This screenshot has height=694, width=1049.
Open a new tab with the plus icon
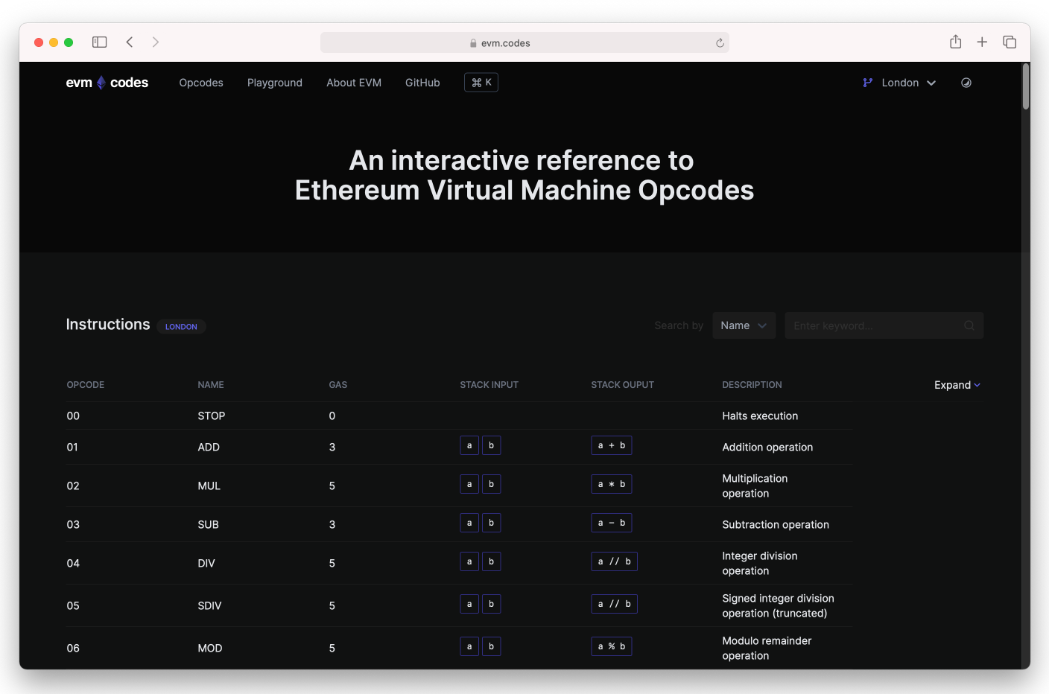982,42
